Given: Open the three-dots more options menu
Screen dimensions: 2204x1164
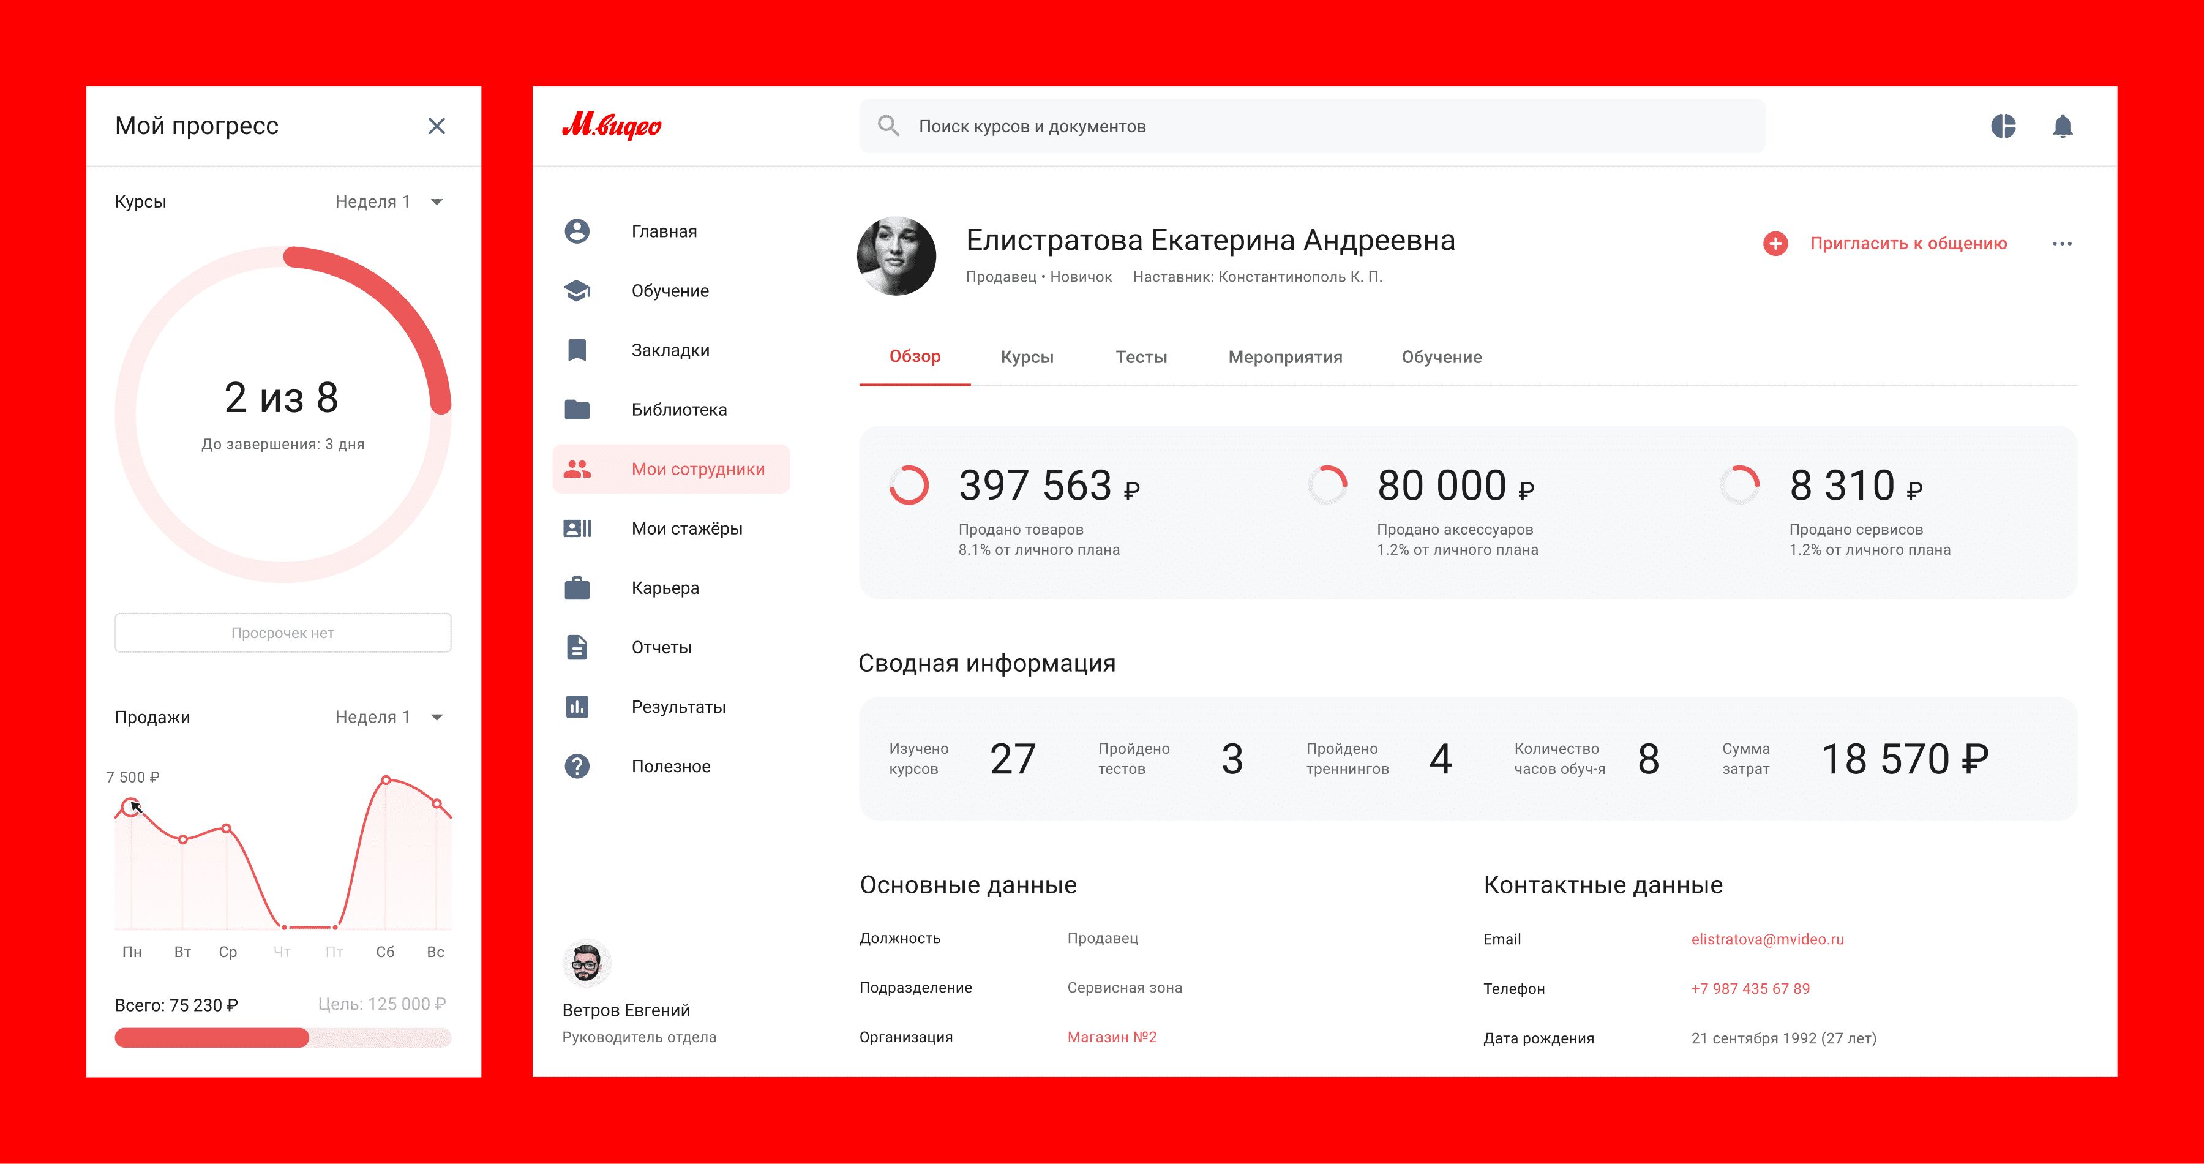Looking at the screenshot, I should tap(2062, 244).
